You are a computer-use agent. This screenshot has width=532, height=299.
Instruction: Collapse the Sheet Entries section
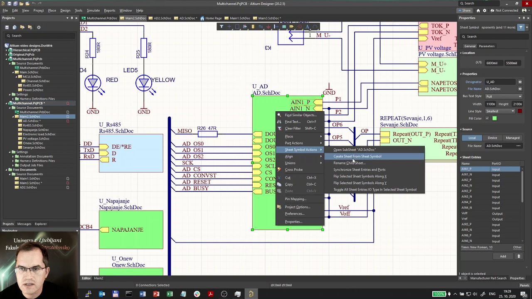pyautogui.click(x=461, y=157)
